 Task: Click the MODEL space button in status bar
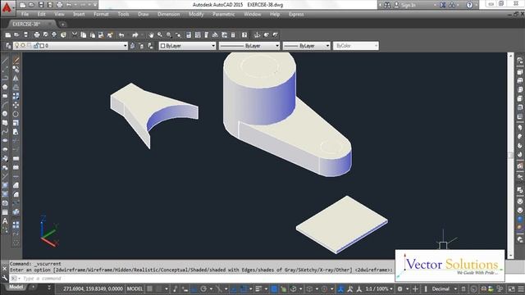coord(135,288)
